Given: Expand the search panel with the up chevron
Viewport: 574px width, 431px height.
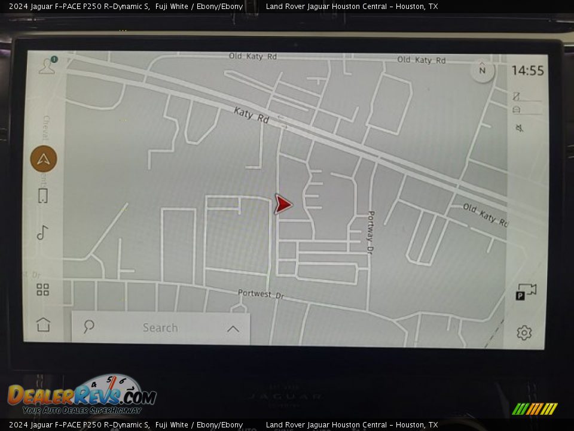Looking at the screenshot, I should click(233, 329).
